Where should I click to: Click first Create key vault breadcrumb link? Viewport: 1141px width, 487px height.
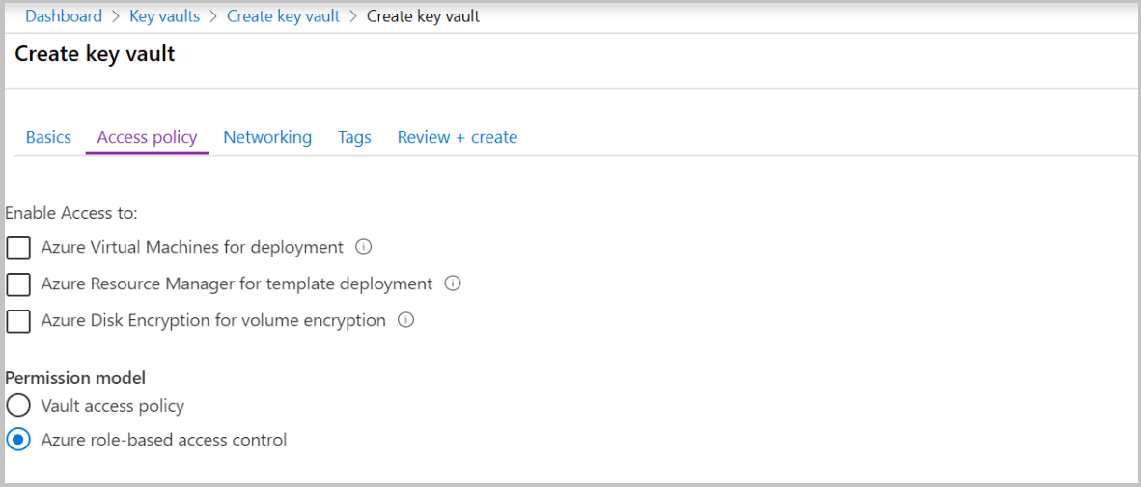click(x=283, y=16)
